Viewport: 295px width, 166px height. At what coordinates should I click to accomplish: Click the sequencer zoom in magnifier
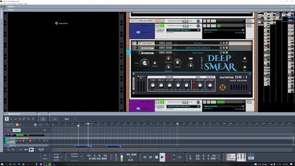pyautogui.click(x=13, y=149)
